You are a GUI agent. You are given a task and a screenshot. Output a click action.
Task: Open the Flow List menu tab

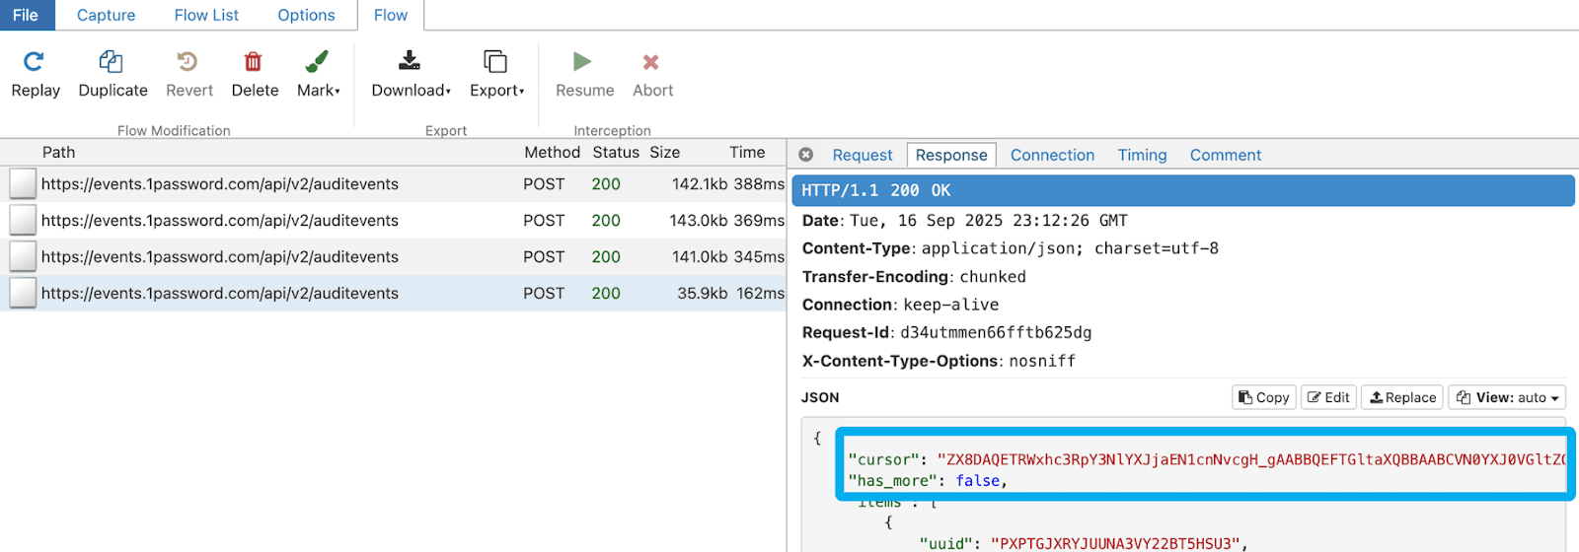[206, 15]
